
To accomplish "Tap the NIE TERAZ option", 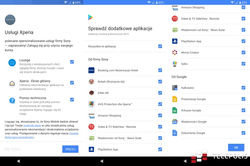I will tap(13, 149).
